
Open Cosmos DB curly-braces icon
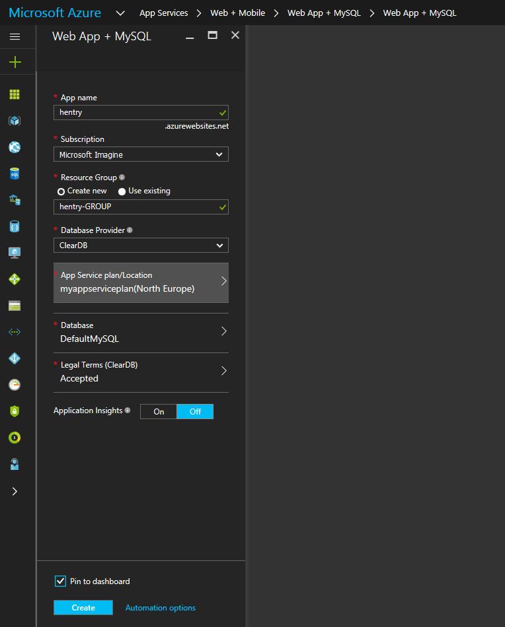click(15, 226)
